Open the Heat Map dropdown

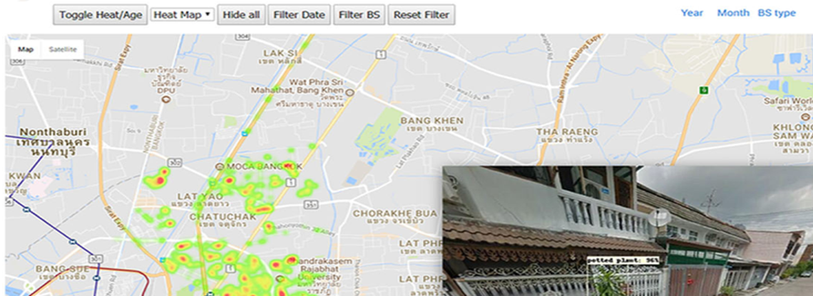[x=183, y=15]
